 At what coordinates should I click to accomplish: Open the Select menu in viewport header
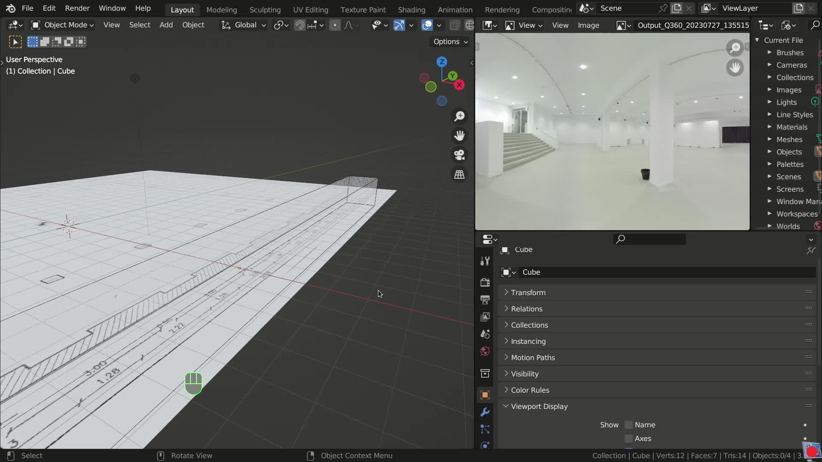(140, 25)
